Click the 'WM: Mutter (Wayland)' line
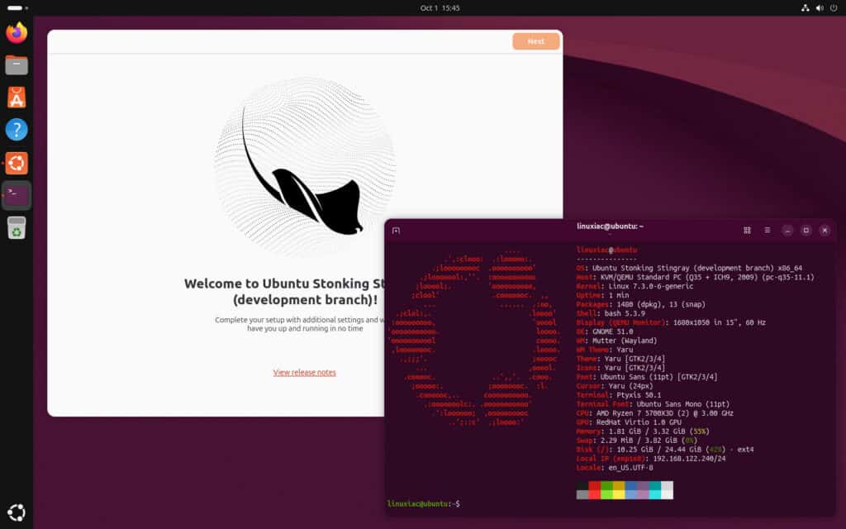846x529 pixels. tap(616, 341)
